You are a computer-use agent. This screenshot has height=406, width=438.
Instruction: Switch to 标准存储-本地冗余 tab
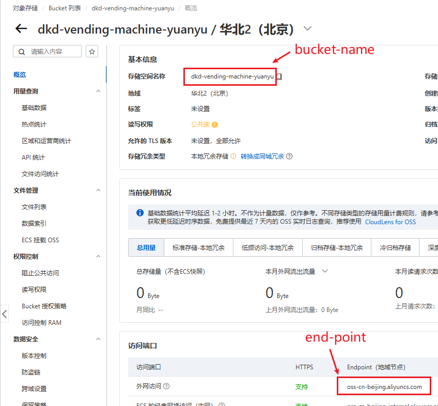198,248
